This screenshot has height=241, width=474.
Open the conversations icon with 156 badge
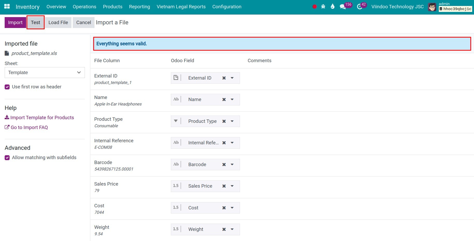(x=343, y=7)
